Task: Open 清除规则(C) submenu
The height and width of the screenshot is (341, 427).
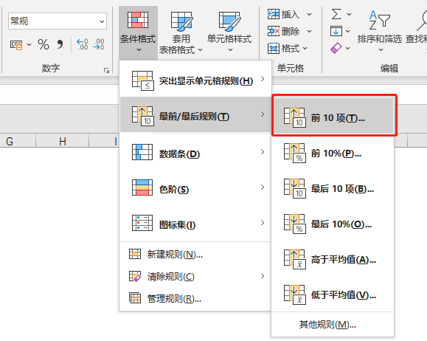Action: [195, 276]
